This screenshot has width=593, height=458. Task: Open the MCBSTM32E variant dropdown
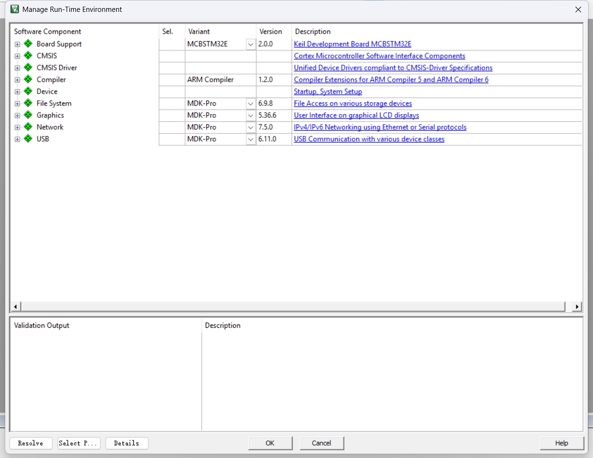(250, 44)
